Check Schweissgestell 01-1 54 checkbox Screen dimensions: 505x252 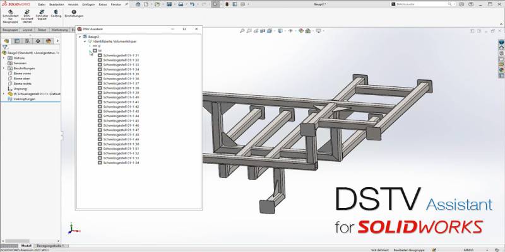(x=100, y=163)
